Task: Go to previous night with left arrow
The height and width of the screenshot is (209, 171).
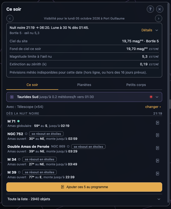Action: coord(10,18)
